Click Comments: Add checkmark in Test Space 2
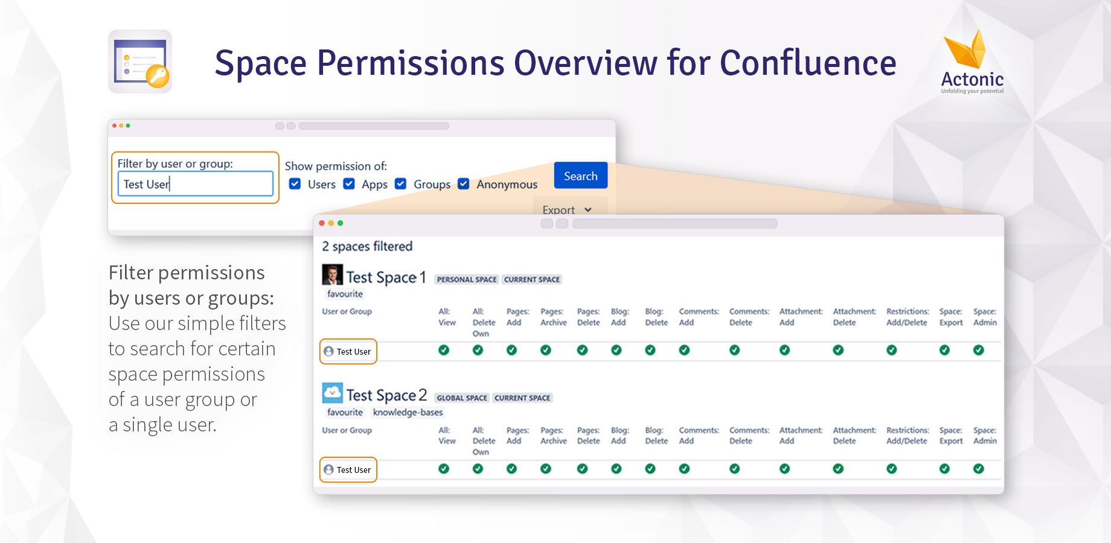This screenshot has height=543, width=1111. [684, 469]
